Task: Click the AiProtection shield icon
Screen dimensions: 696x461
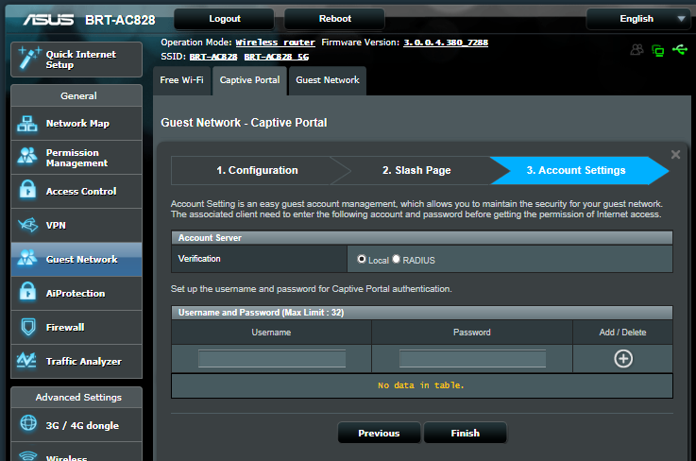Action: [27, 294]
